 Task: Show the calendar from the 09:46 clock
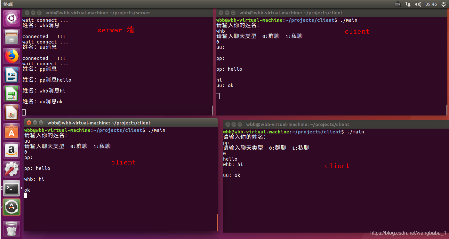[431, 4]
